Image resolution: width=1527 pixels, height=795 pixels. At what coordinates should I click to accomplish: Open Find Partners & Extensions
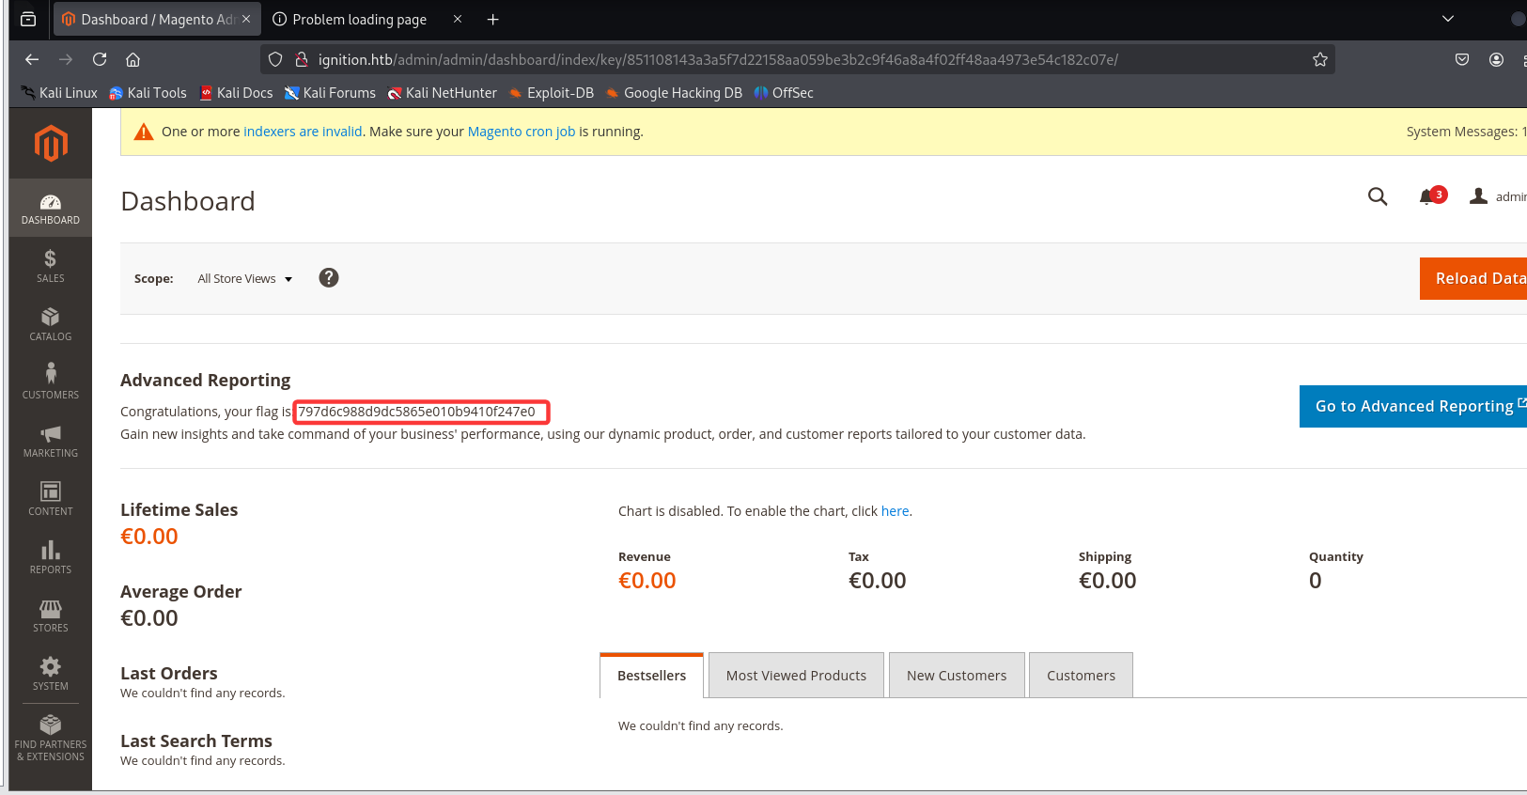coord(51,739)
